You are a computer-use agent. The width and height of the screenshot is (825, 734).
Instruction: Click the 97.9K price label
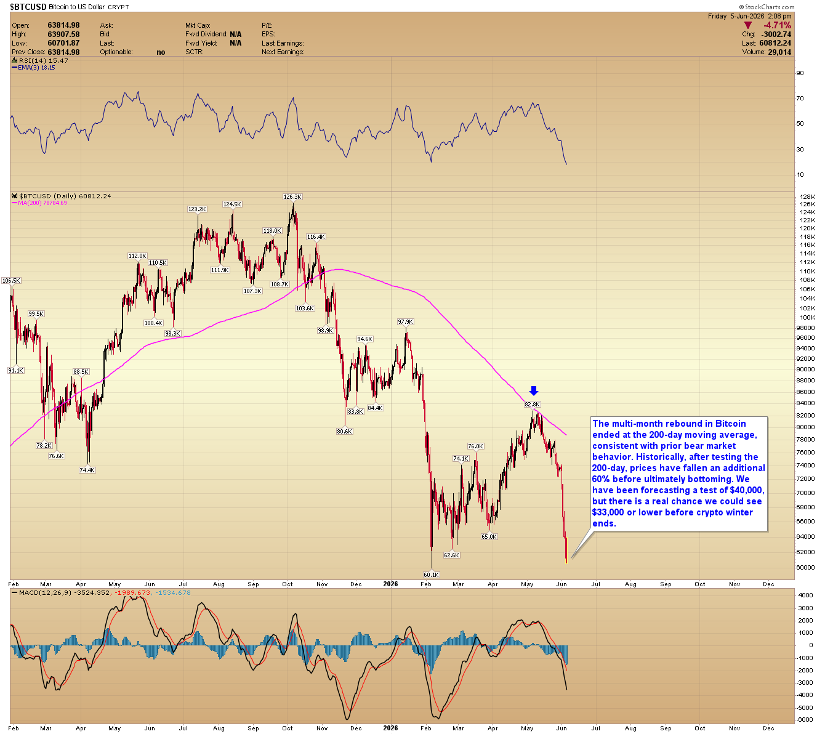405,322
